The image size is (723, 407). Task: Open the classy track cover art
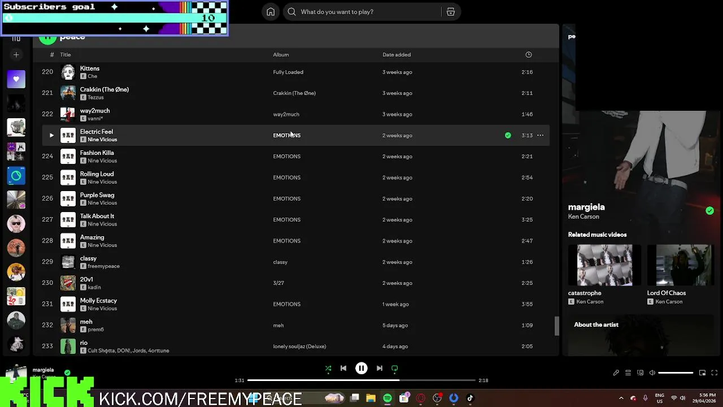point(68,262)
